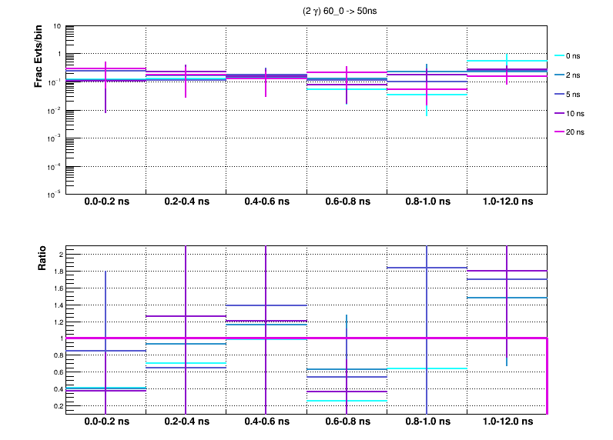The image size is (613, 440).
Task: Click the cyan 0 ns legend line
Action: [560, 57]
